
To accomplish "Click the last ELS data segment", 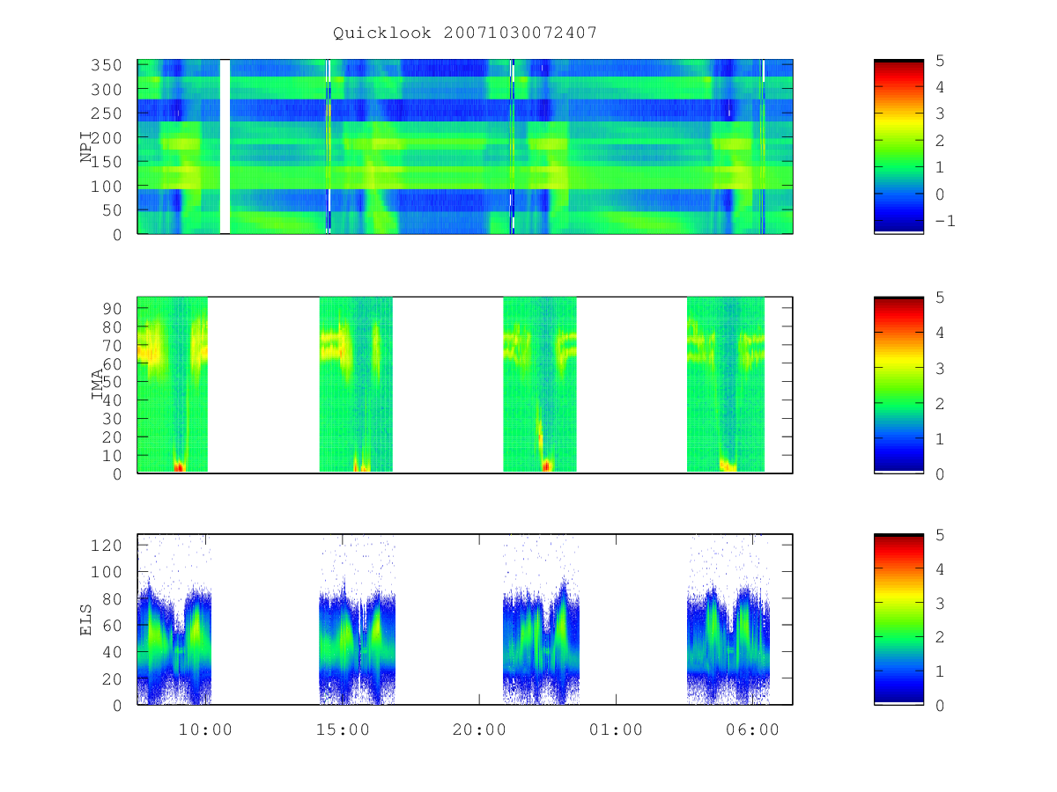I will [x=728, y=620].
